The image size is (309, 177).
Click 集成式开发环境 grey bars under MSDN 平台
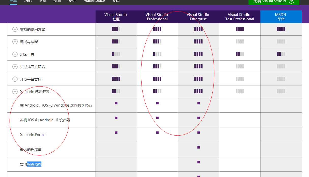281,66
